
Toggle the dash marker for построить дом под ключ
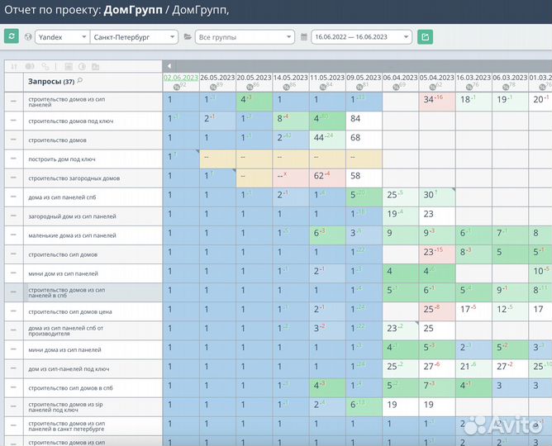tap(13, 159)
